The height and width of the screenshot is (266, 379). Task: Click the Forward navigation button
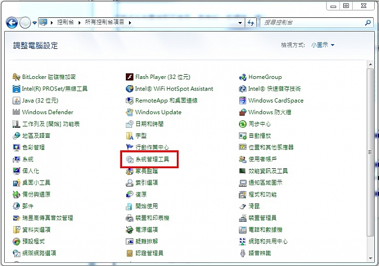25,23
